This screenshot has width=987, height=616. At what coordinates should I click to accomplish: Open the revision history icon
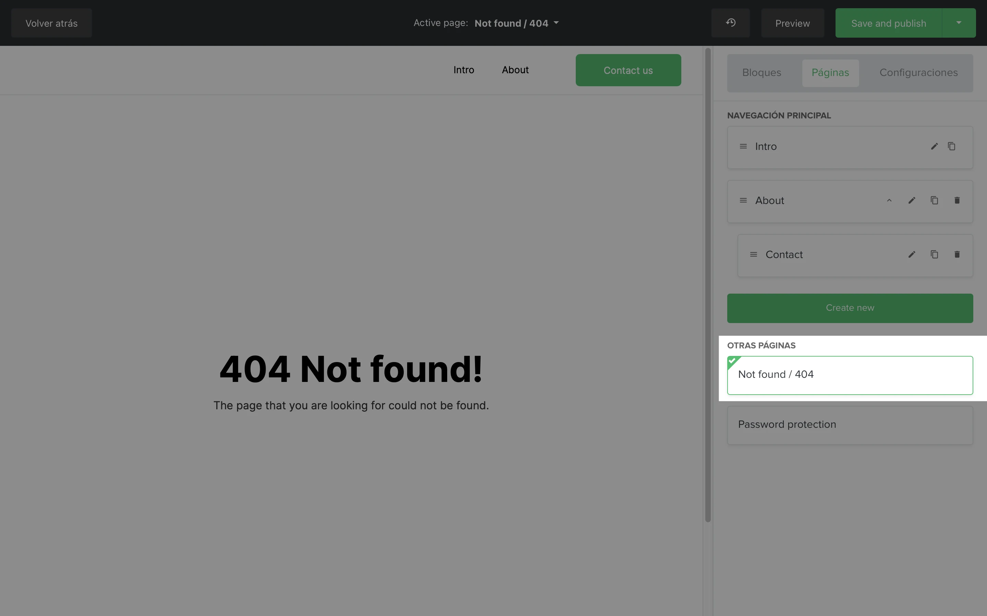[730, 23]
